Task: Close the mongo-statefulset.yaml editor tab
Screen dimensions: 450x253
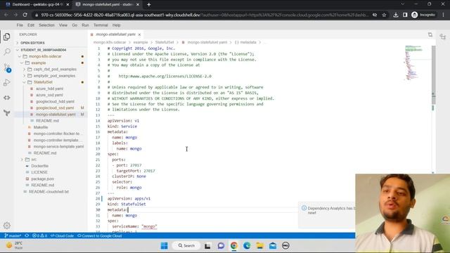Action: 139,34
